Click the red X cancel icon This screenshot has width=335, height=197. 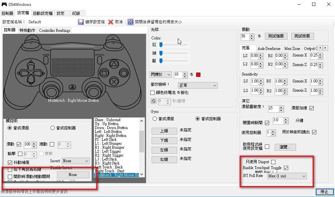pos(111,22)
